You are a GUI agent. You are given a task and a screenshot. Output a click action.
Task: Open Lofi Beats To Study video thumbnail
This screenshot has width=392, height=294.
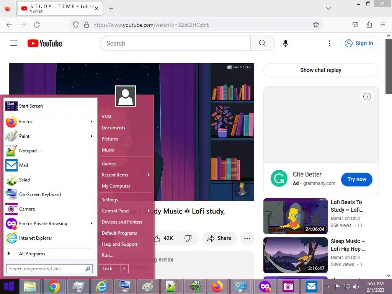[x=296, y=216]
